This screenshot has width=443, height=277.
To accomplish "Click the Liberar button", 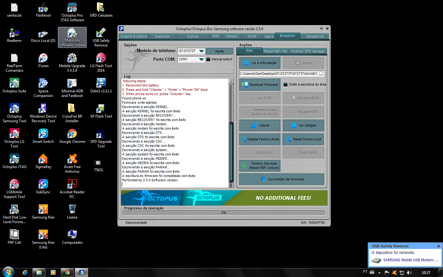I will coord(260,126).
